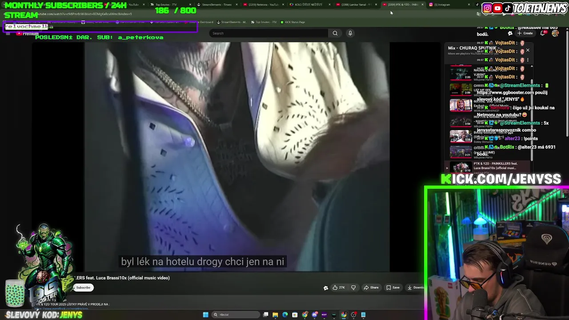Dislike the video with thumbs down icon

click(353, 288)
